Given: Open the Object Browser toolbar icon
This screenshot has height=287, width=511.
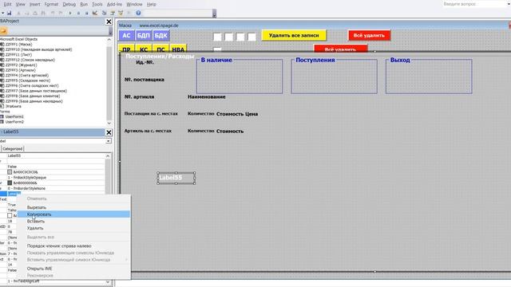Looking at the screenshot, I should coord(121,13).
